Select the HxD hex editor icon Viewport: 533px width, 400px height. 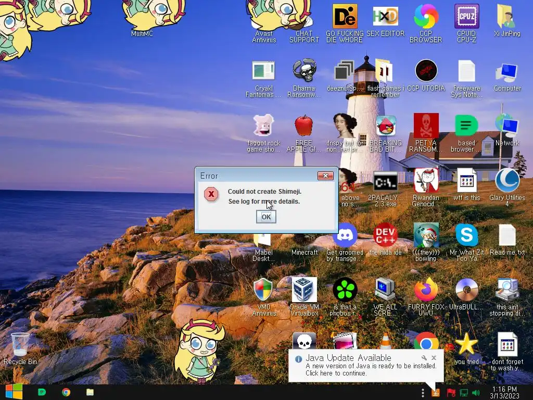click(386, 16)
